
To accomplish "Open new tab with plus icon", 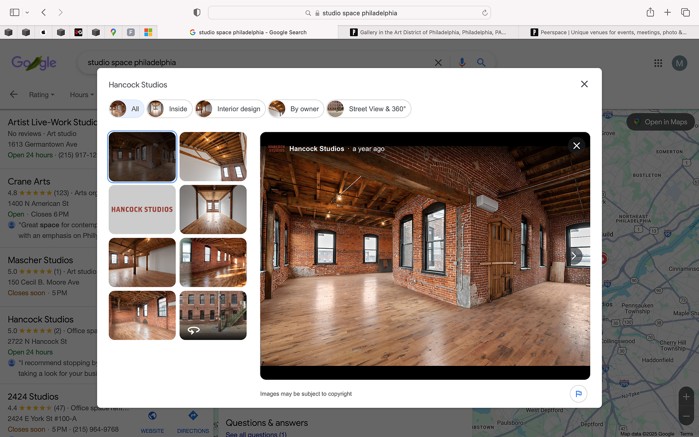I will tap(668, 13).
